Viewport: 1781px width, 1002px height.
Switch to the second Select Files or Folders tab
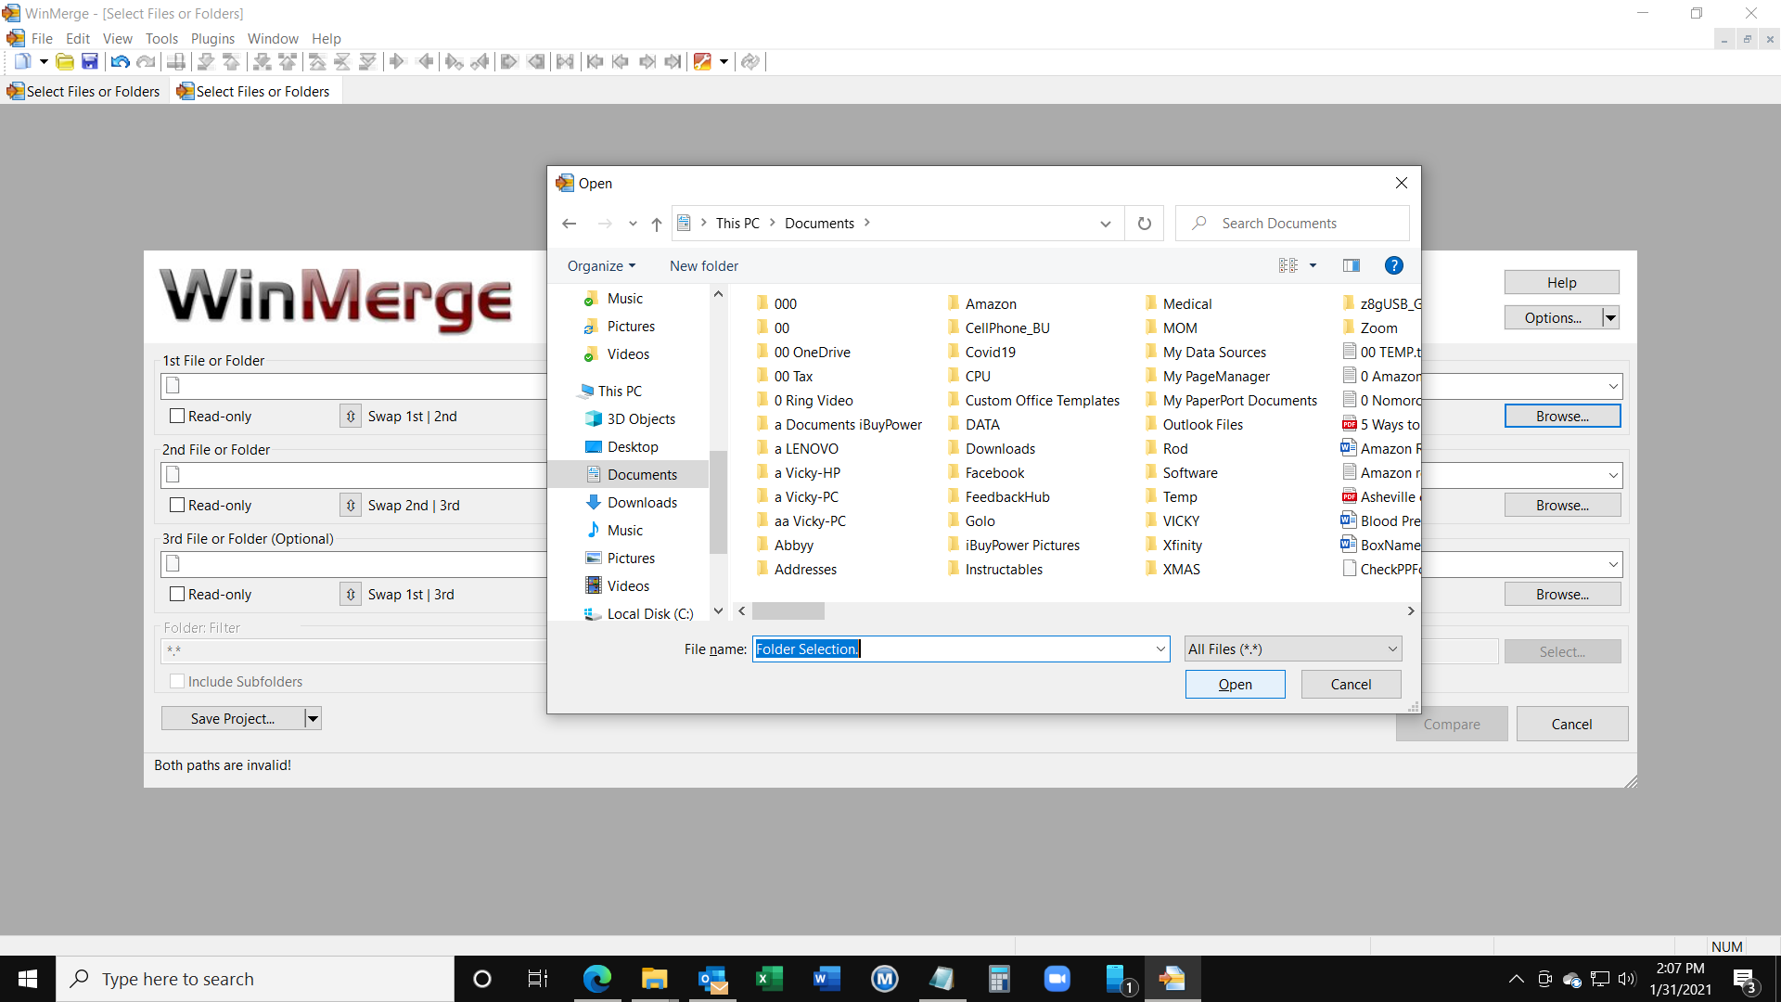[253, 90]
